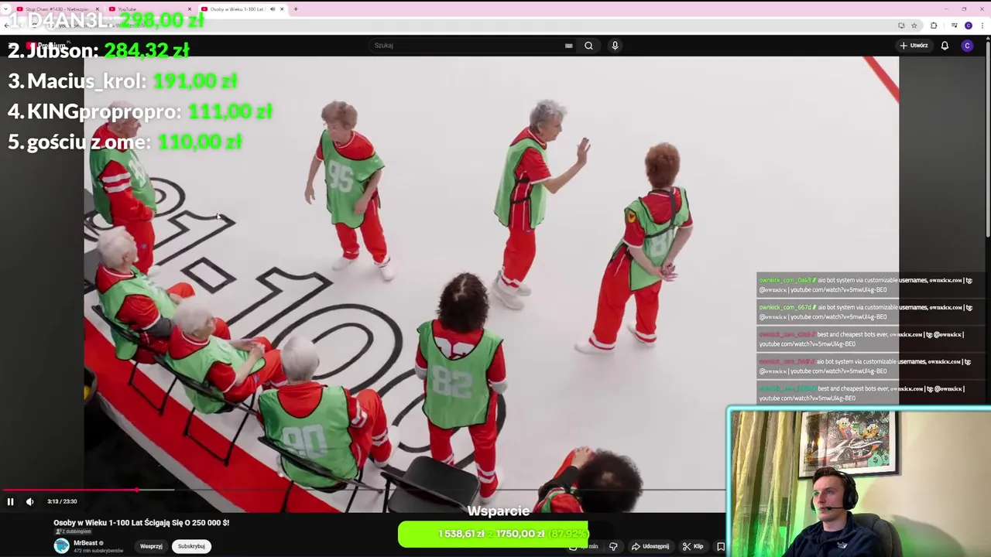The height and width of the screenshot is (557, 991).
Task: Start voice search with microphone icon
Action: (615, 46)
